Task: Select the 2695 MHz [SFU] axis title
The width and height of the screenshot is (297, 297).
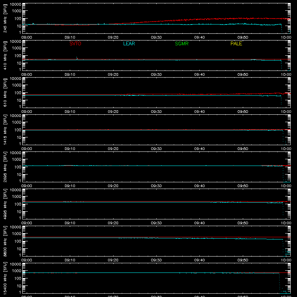Action: pos(5,167)
